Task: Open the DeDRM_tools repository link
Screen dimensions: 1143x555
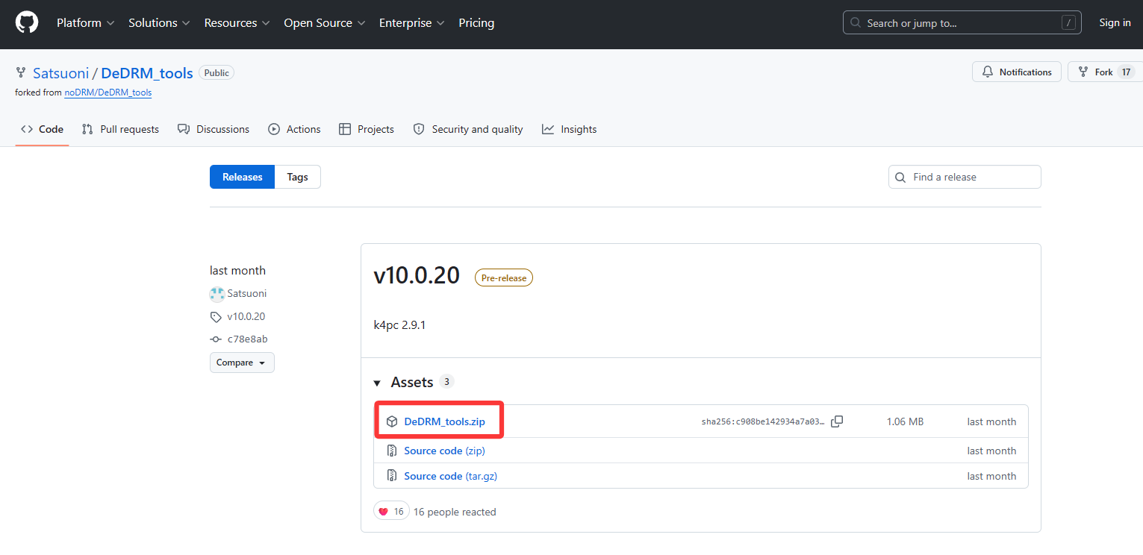Action: tap(147, 73)
